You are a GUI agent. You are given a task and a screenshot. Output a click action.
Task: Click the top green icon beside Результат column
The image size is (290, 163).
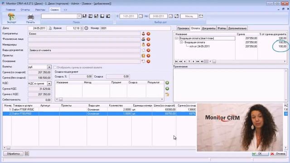click(x=167, y=83)
